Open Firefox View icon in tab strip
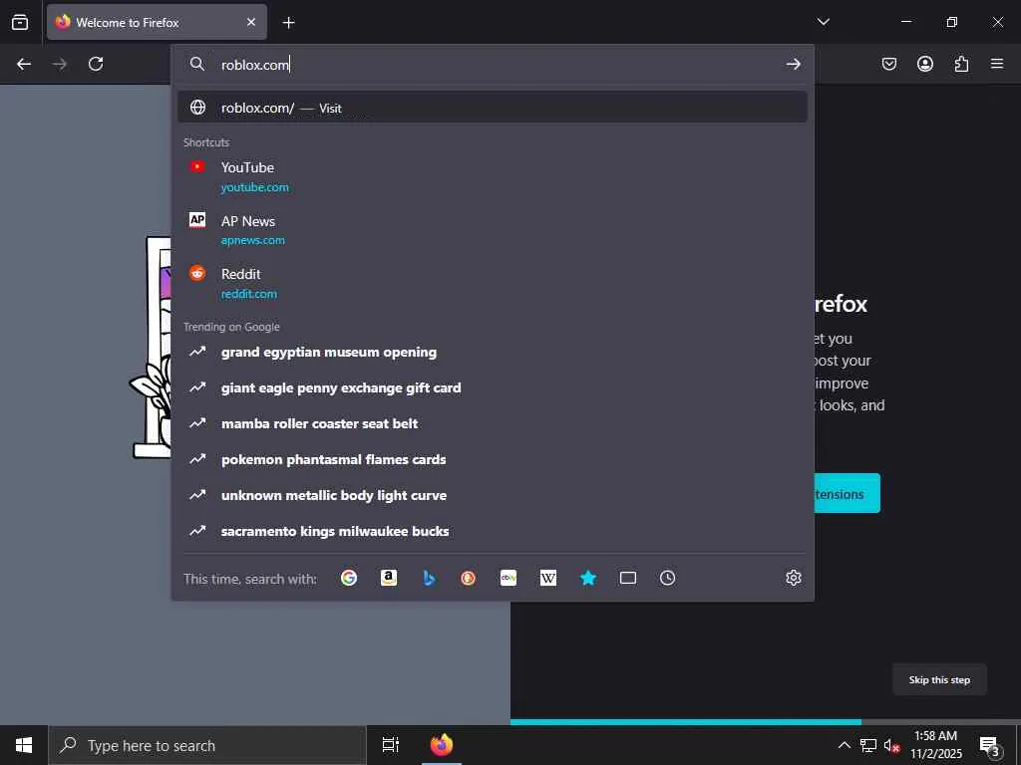This screenshot has width=1021, height=765. (20, 22)
